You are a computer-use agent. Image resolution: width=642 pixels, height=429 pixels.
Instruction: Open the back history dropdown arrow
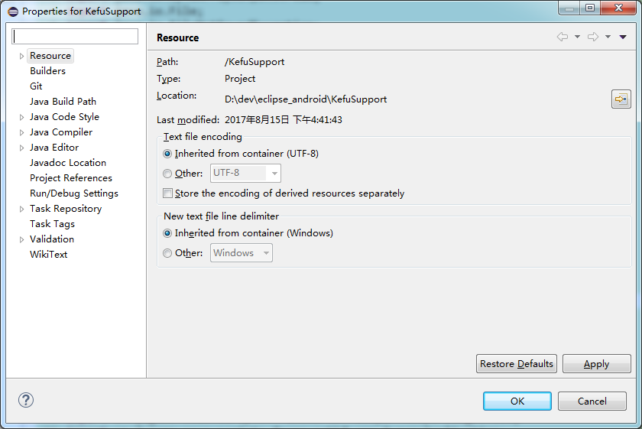coord(577,37)
